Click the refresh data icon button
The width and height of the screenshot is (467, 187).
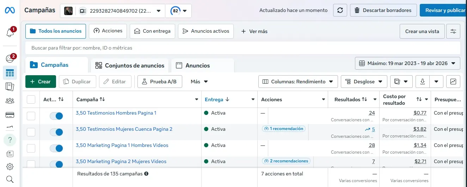tap(340, 10)
